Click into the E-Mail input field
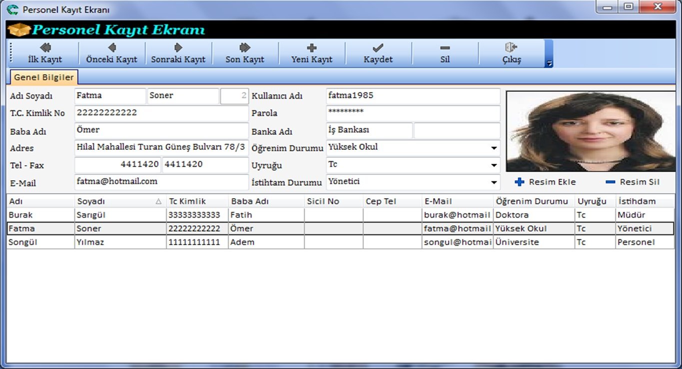 click(161, 182)
